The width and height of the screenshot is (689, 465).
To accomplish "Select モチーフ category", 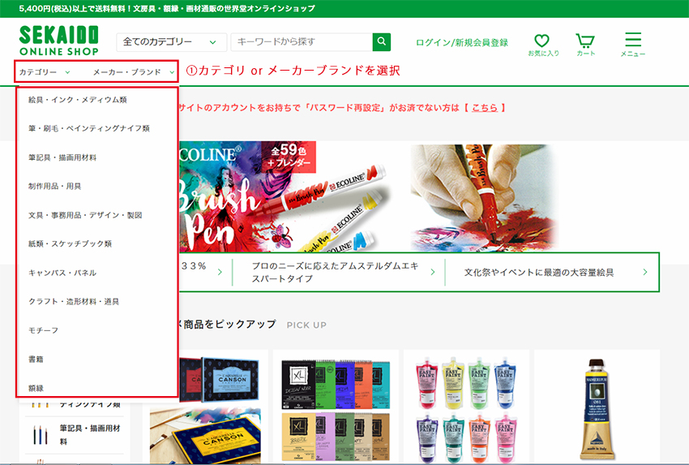I will point(44,330).
